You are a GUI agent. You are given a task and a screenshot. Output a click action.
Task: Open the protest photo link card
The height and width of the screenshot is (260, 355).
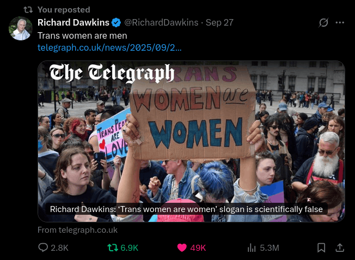pos(191,141)
